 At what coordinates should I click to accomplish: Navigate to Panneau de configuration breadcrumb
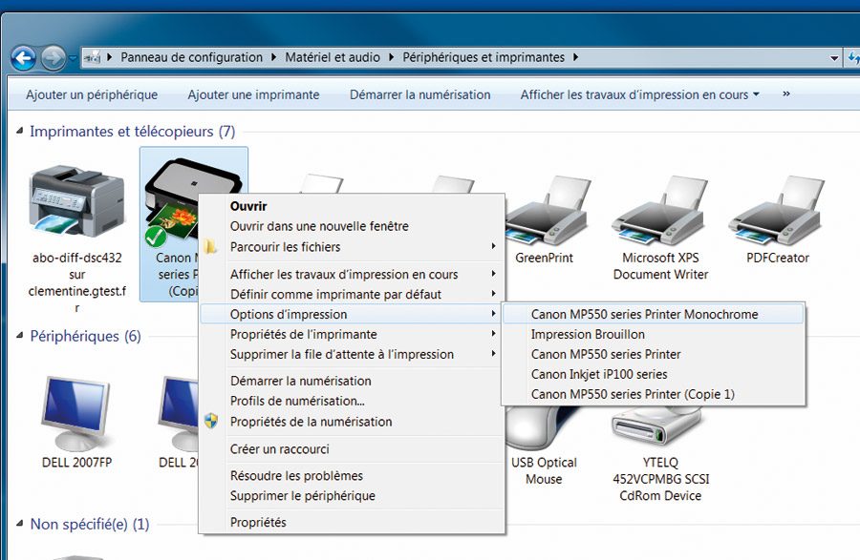[x=191, y=57]
